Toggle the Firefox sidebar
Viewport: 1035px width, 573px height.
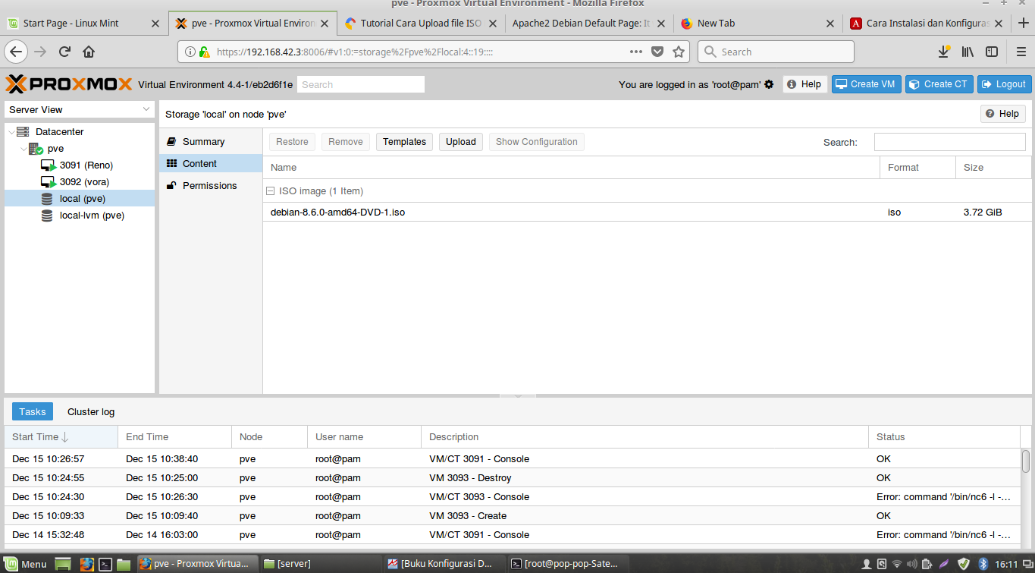pyautogui.click(x=992, y=52)
